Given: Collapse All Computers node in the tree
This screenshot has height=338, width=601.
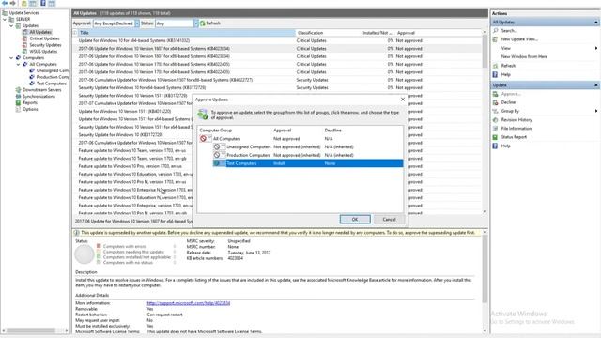Looking at the screenshot, I should pyautogui.click(x=19, y=65).
